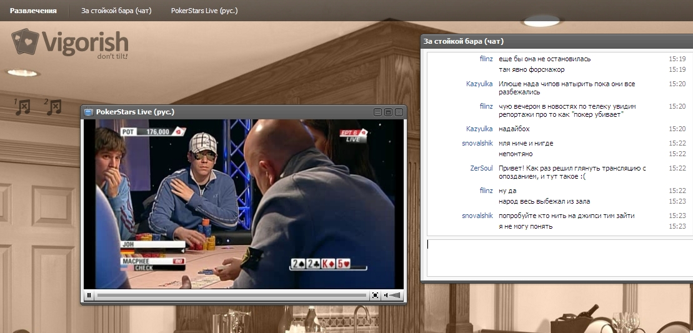Minimize the PokerStars Live video window
The height and width of the screenshot is (333, 693).
pos(377,112)
